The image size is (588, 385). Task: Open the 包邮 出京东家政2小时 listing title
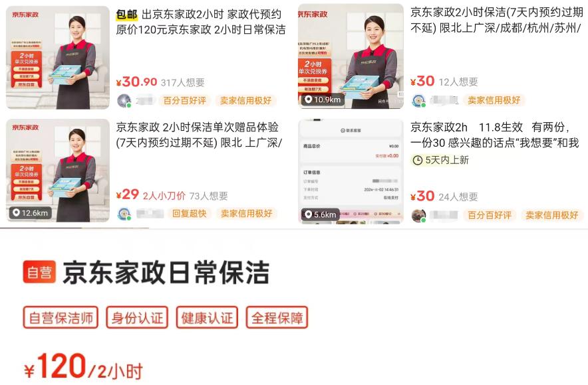[x=201, y=22]
